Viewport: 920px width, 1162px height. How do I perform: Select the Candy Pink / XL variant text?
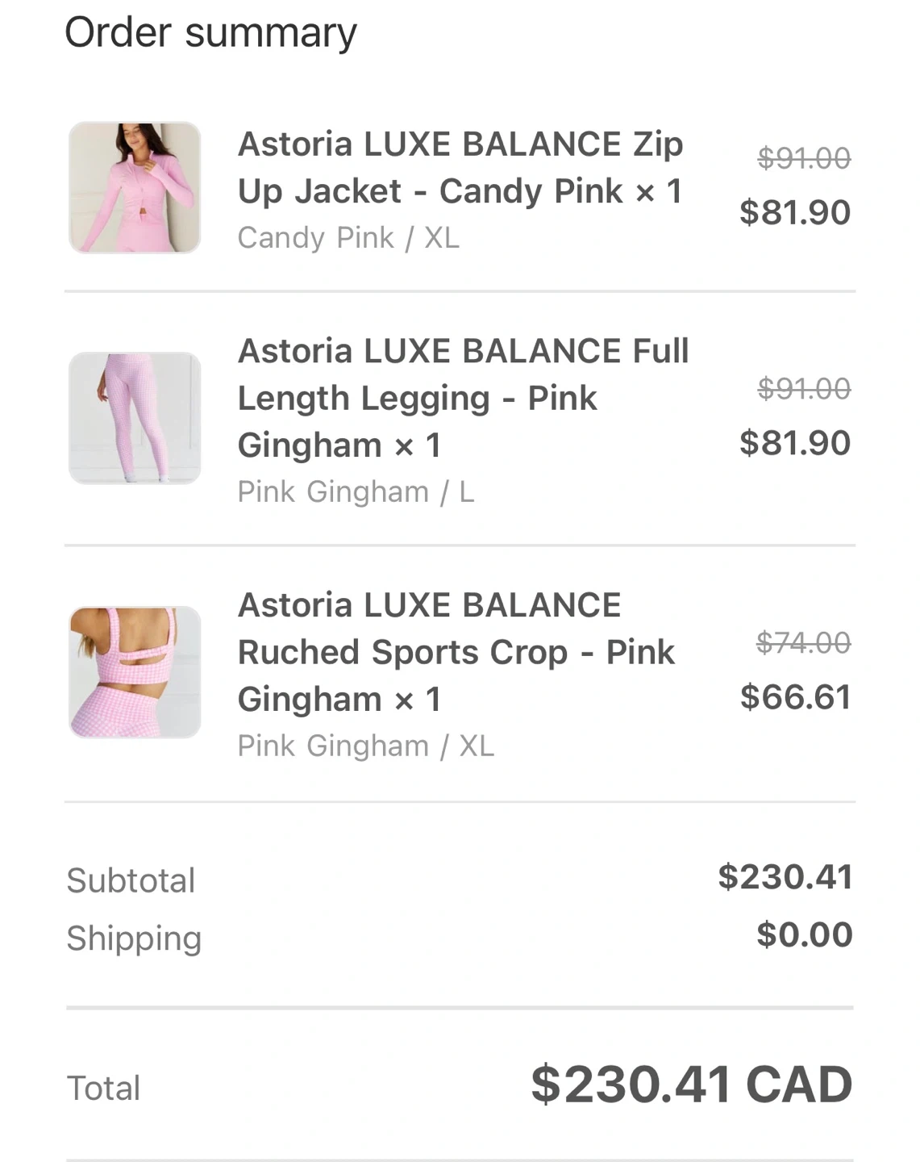click(x=348, y=238)
